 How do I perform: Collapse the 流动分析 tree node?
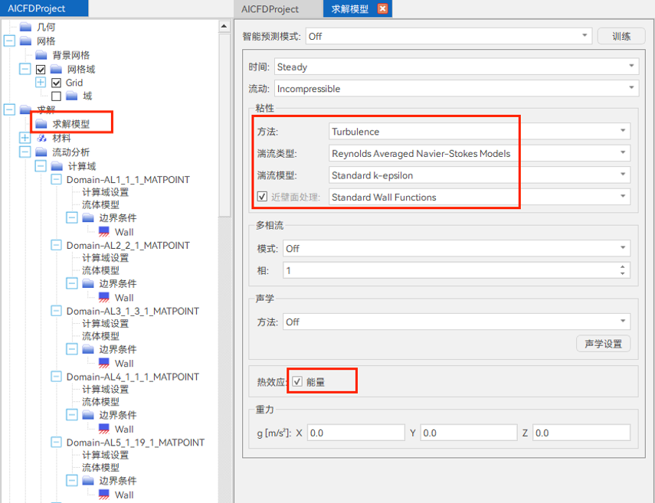[25, 152]
